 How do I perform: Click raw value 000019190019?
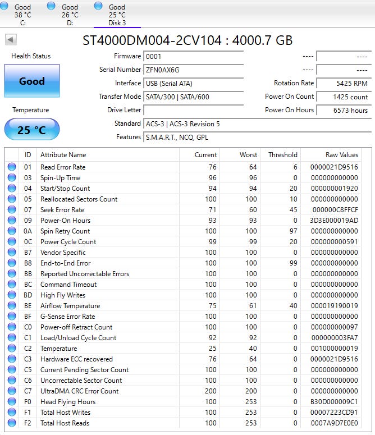[334, 306]
